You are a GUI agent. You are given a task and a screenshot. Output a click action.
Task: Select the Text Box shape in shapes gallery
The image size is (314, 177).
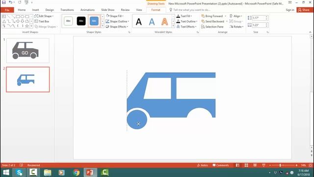4,16
